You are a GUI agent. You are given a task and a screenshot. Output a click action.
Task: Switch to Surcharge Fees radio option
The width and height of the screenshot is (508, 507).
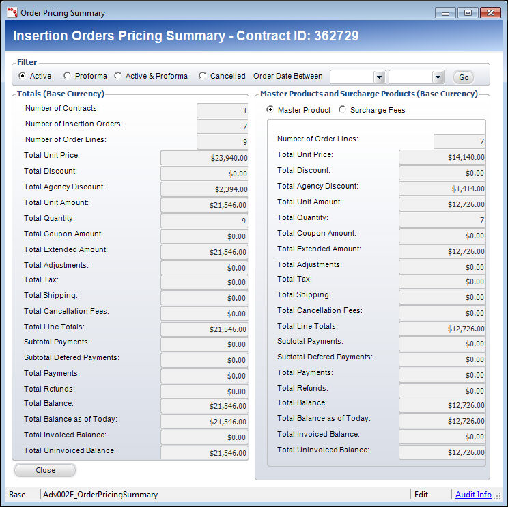point(343,109)
